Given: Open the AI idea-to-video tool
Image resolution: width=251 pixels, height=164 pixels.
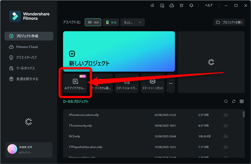Looking at the screenshot, I should coord(75,83).
